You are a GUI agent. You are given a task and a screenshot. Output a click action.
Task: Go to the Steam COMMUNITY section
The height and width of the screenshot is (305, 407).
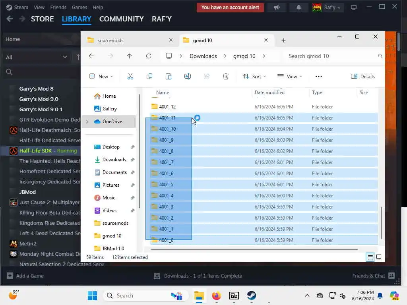122,19
